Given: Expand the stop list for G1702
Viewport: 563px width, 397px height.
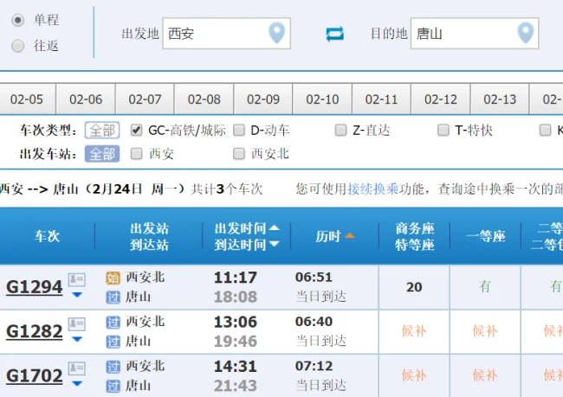Looking at the screenshot, I should point(77,384).
